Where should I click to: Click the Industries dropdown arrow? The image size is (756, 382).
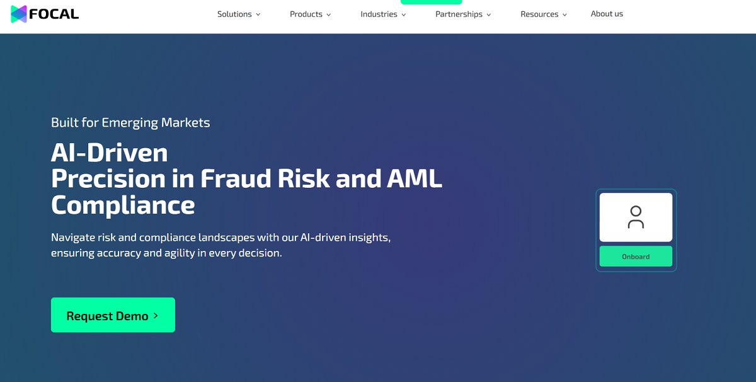pyautogui.click(x=404, y=15)
